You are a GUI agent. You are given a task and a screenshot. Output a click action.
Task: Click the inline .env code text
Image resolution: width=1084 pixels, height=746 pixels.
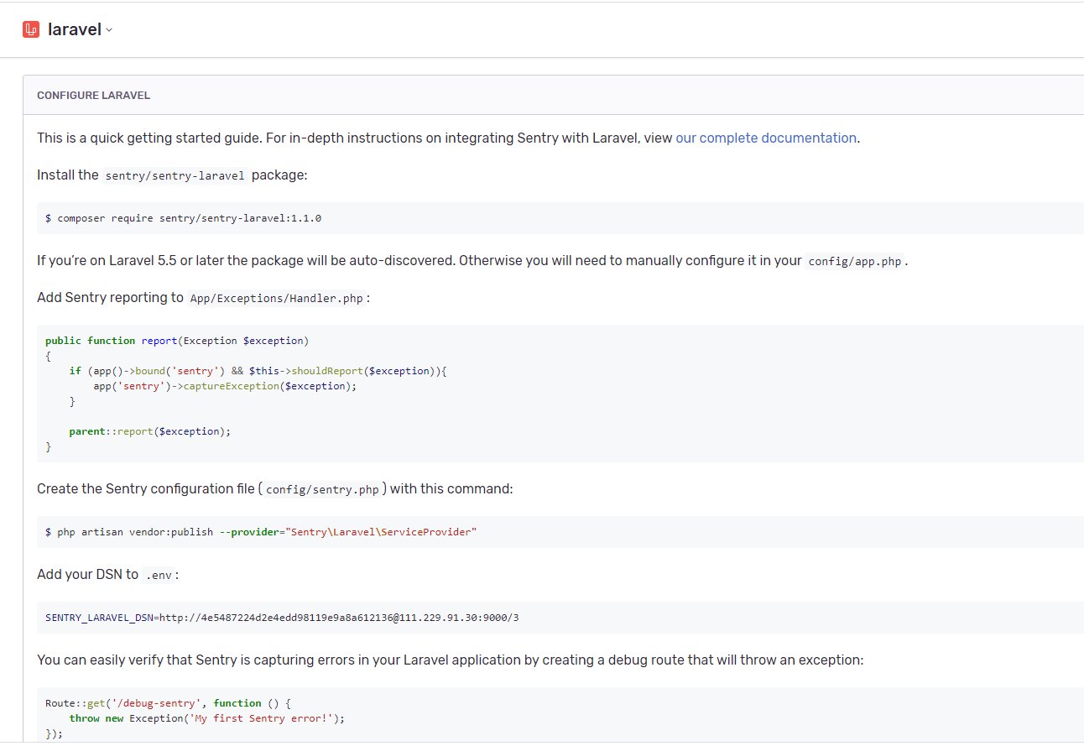[159, 576]
